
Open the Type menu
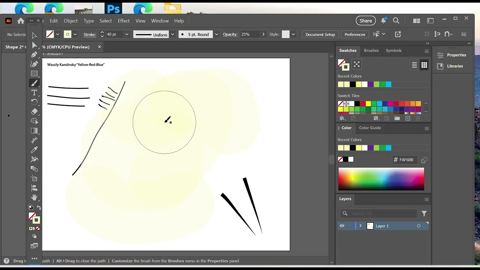pyautogui.click(x=89, y=21)
